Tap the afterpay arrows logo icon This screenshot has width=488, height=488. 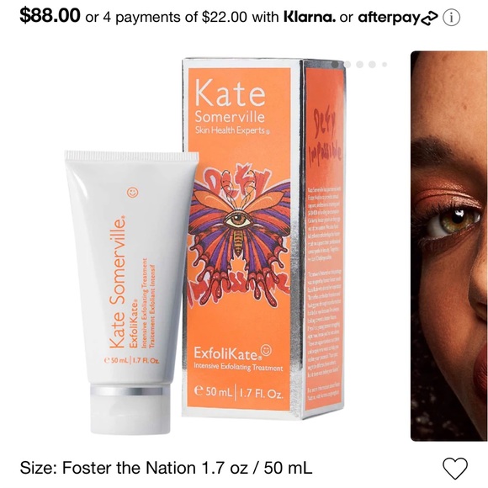tap(429, 18)
